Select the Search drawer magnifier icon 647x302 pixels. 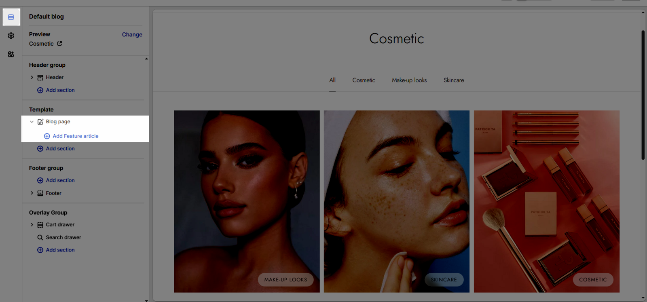click(40, 237)
